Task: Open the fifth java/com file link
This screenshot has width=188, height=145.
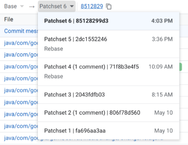Action: (21, 90)
